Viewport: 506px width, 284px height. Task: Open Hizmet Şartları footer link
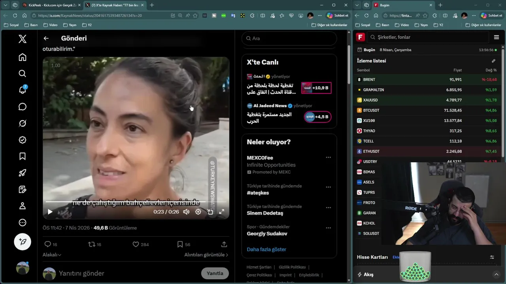point(259,267)
